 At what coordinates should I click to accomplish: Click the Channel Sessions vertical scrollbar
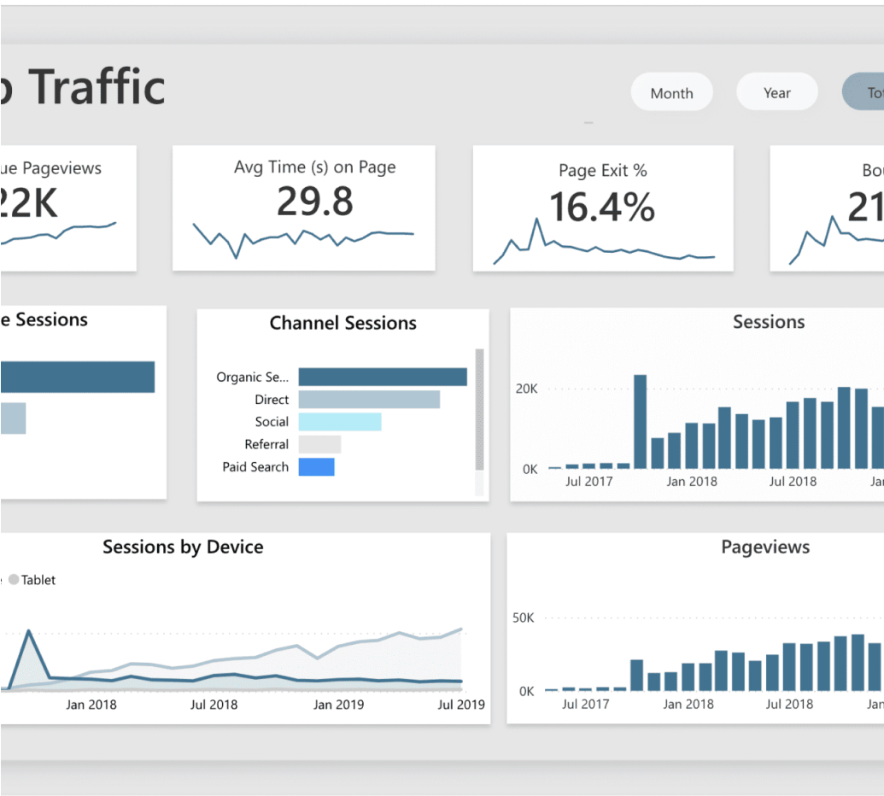point(479,408)
